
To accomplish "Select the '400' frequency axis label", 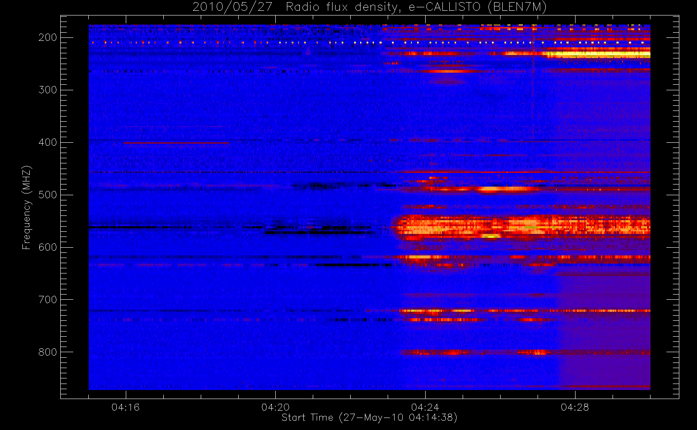I will click(47, 142).
